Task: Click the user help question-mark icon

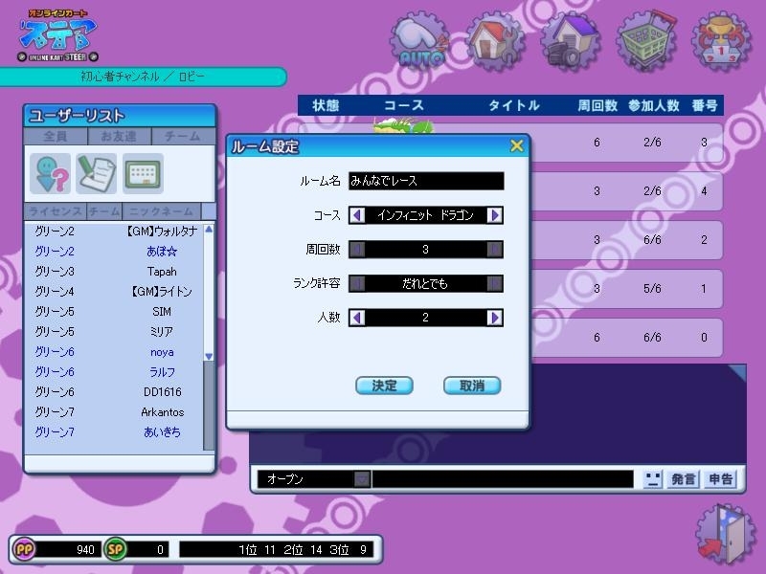Action: pos(51,173)
